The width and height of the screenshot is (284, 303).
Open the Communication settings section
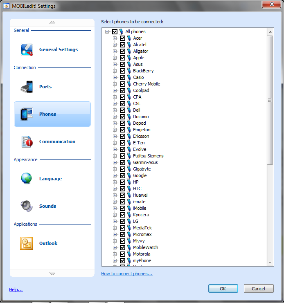pos(52,141)
